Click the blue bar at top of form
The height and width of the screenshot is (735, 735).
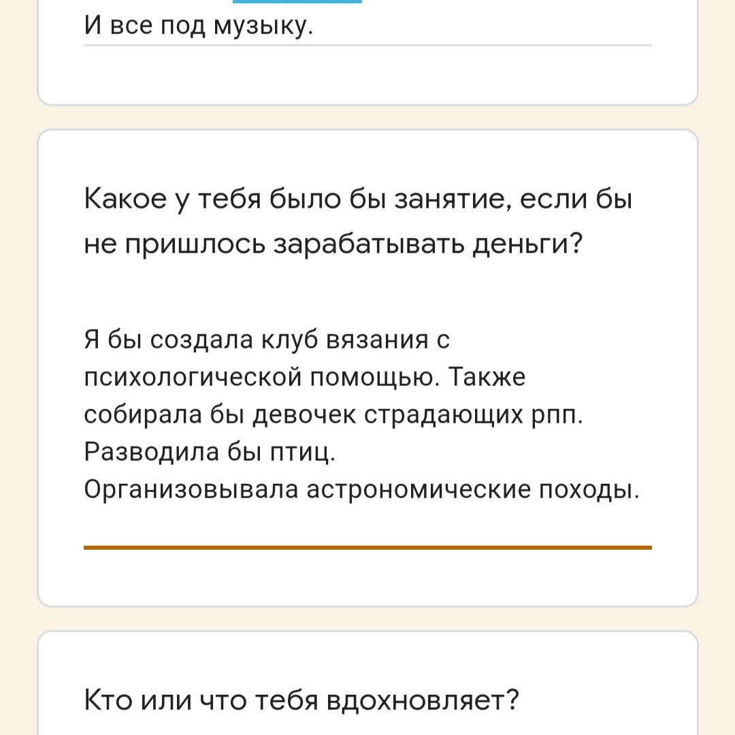point(297,1)
